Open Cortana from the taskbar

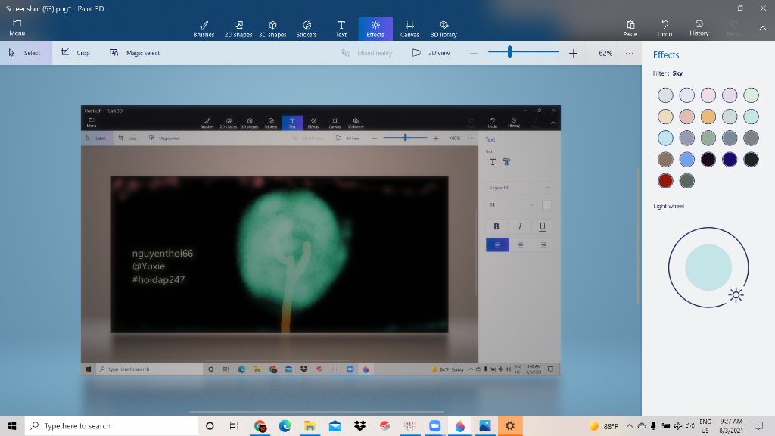coord(210,425)
